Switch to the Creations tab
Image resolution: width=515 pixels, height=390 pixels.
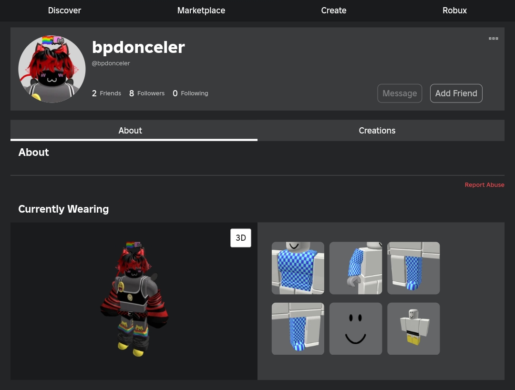coord(381,130)
